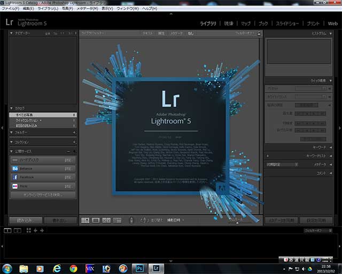
Task: Click the Painter spray can tool
Action: pos(131,220)
